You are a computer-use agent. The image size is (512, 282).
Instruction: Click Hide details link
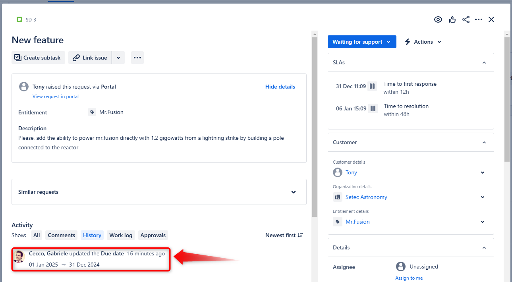(x=280, y=87)
